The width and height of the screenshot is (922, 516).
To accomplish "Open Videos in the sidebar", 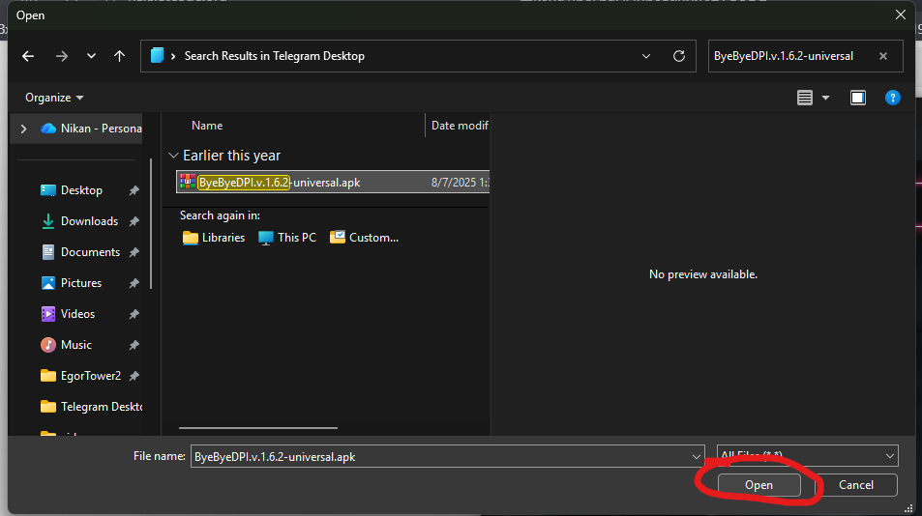I will (x=68, y=314).
